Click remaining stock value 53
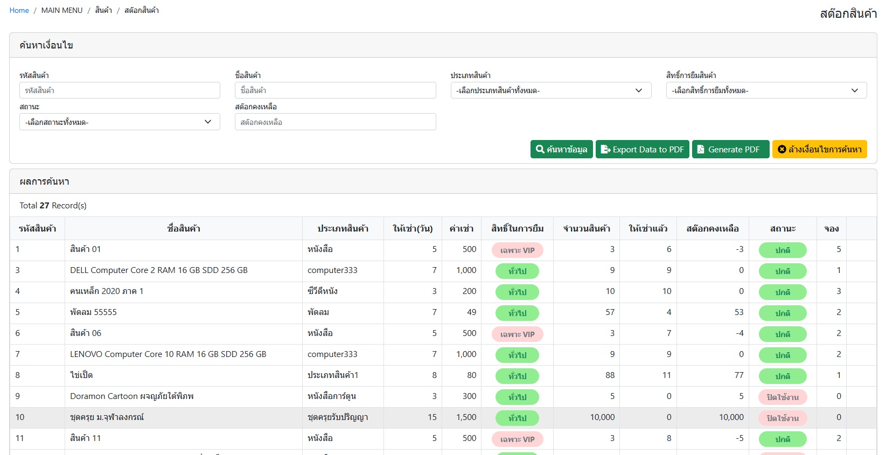The width and height of the screenshot is (886, 455). tap(739, 312)
